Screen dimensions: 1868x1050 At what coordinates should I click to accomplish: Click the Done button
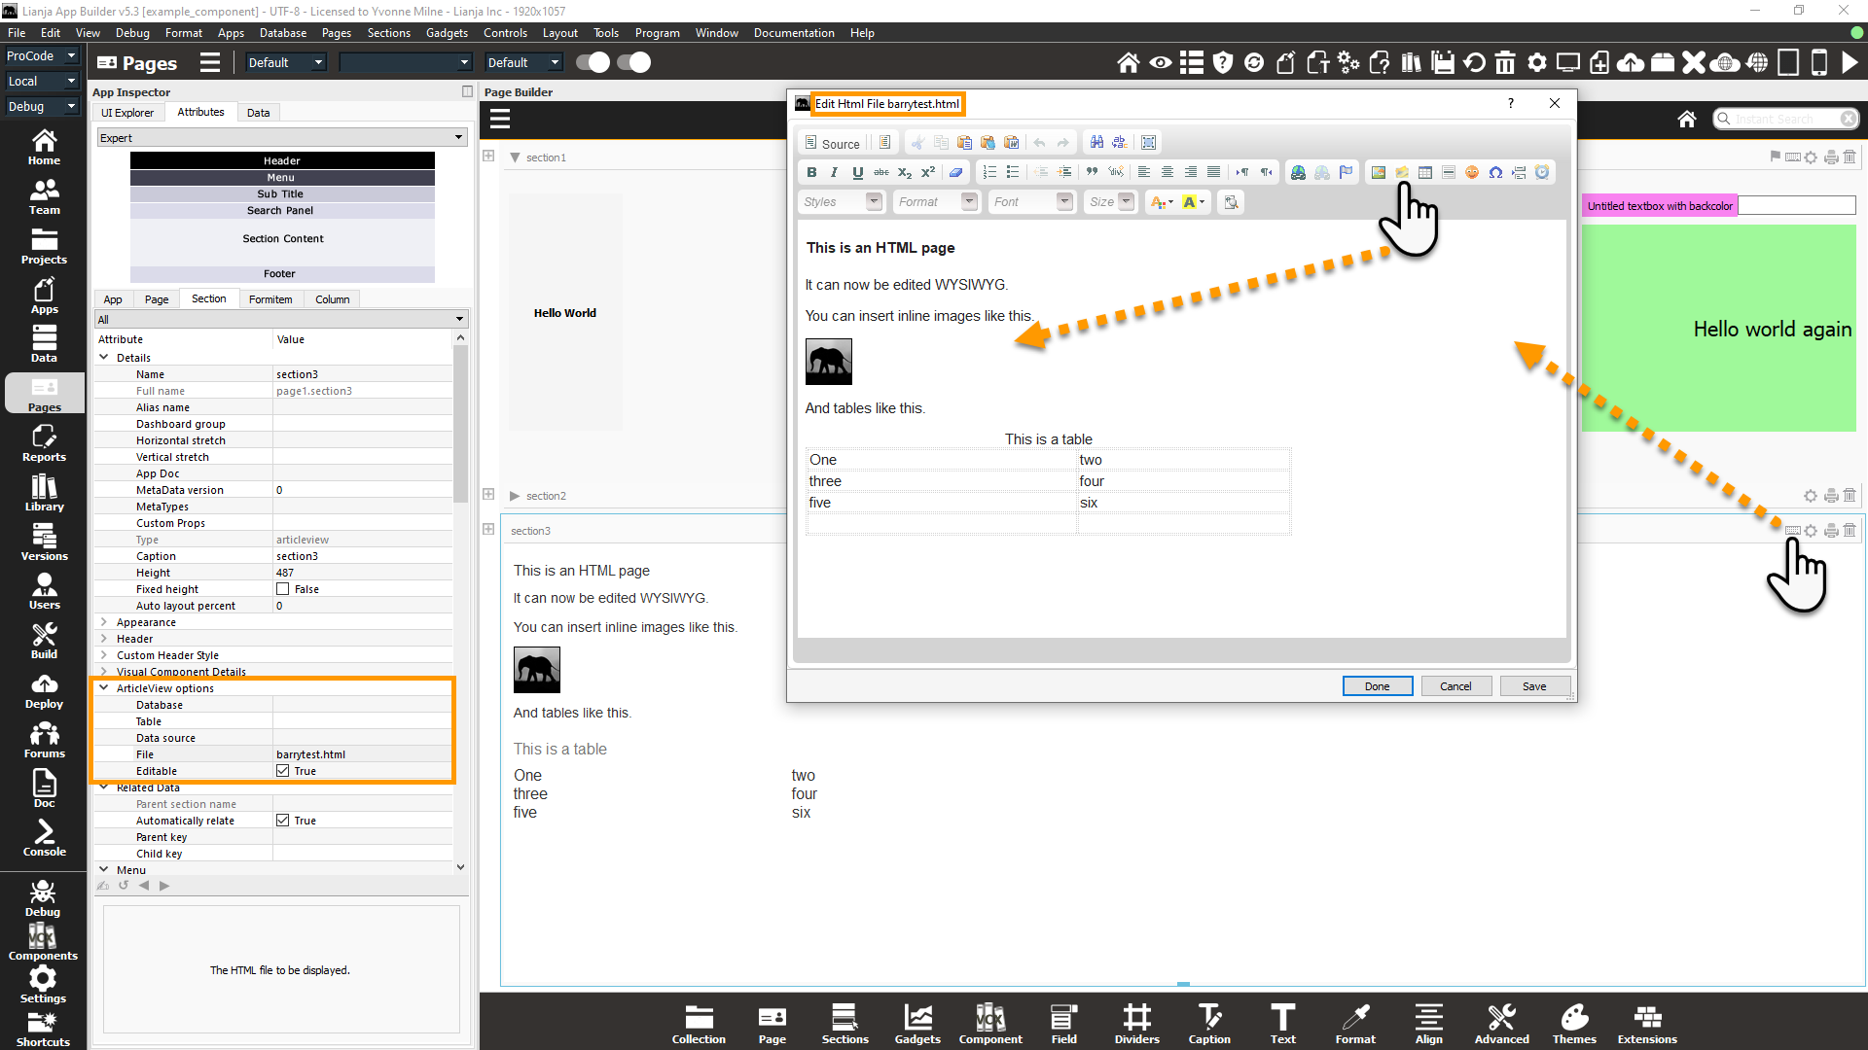tap(1377, 686)
